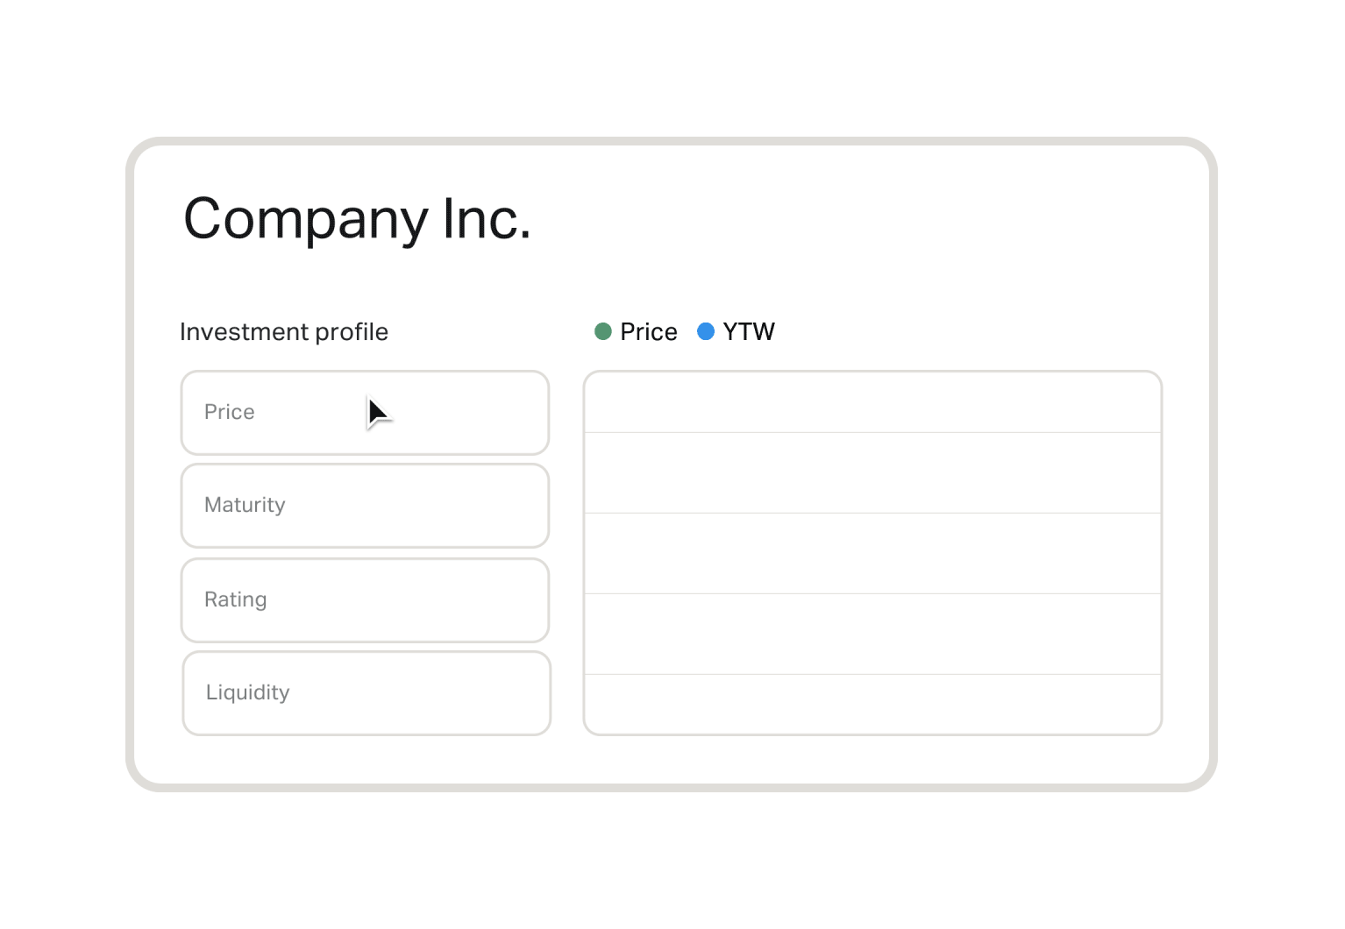Click the Company Inc. title
Viewport: 1345px width, 929px height.
click(x=358, y=219)
